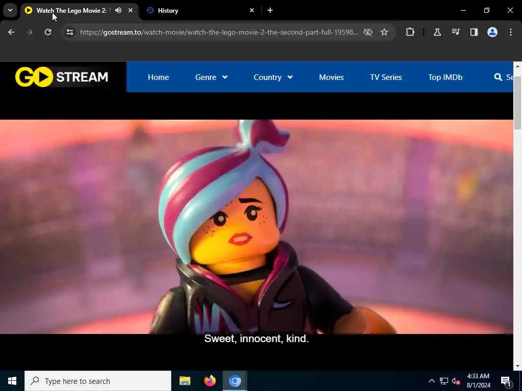This screenshot has width=522, height=391.
Task: Open the Windows Start menu
Action: click(12, 381)
